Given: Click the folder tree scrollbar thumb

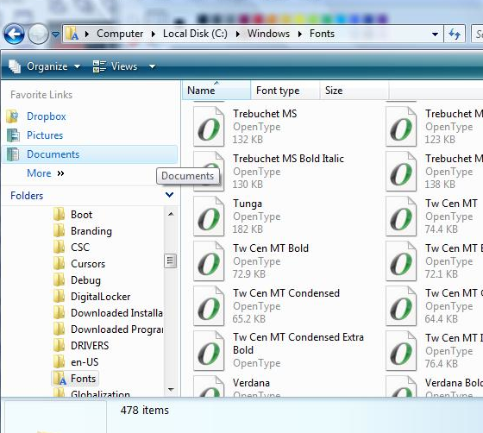Looking at the screenshot, I should [170, 260].
